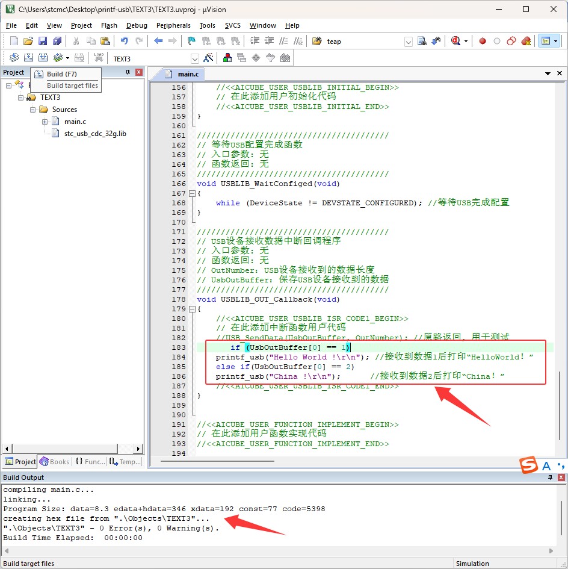Screen dimensions: 568x569
Task: Rebuild all target files icon
Action: (43, 58)
